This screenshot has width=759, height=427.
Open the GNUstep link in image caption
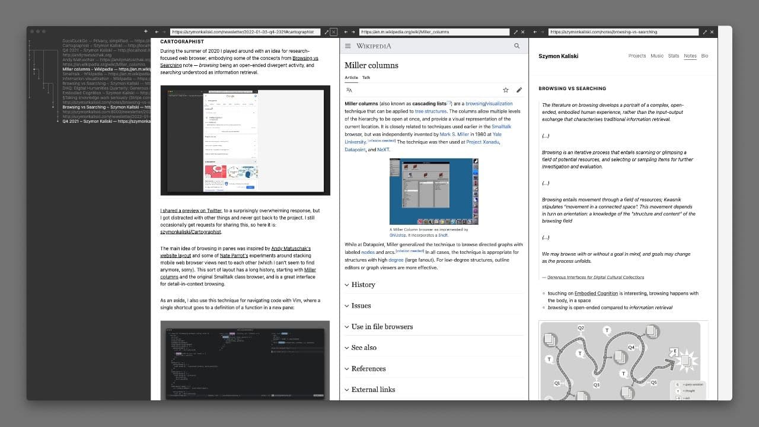(x=397, y=235)
